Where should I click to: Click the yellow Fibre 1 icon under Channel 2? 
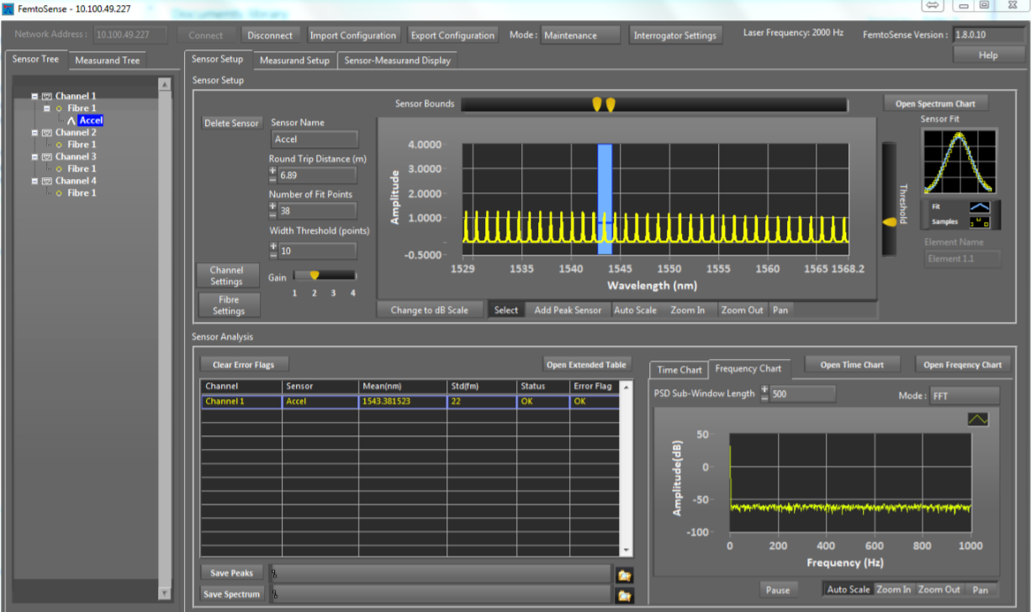point(59,145)
